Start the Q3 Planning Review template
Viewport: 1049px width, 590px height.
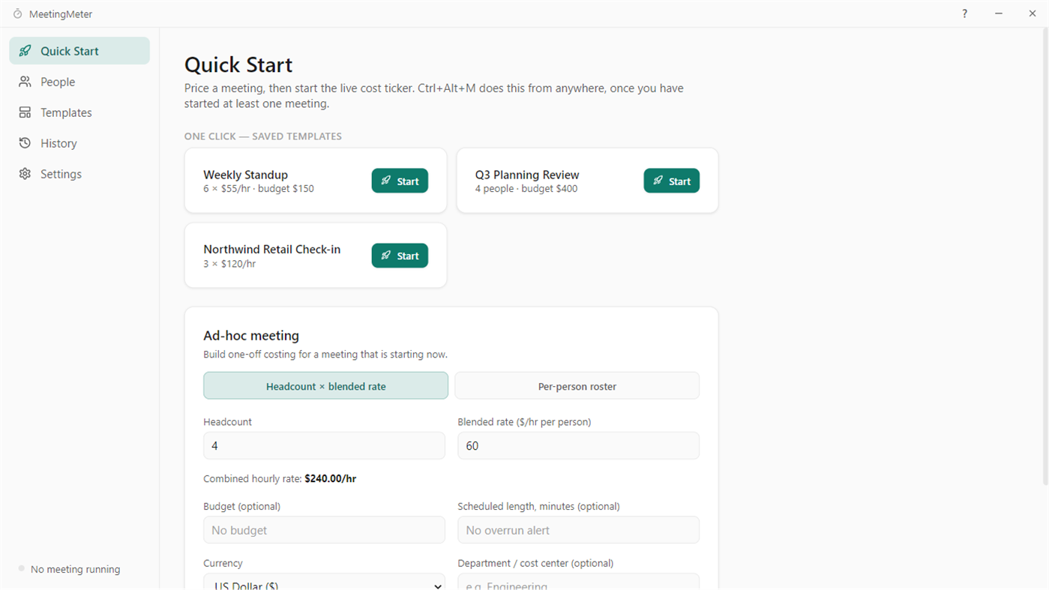tap(671, 181)
